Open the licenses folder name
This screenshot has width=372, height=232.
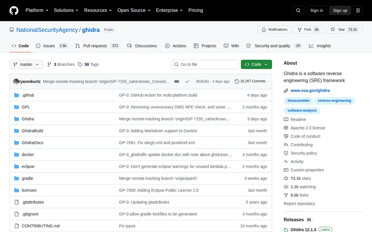pyautogui.click(x=29, y=190)
